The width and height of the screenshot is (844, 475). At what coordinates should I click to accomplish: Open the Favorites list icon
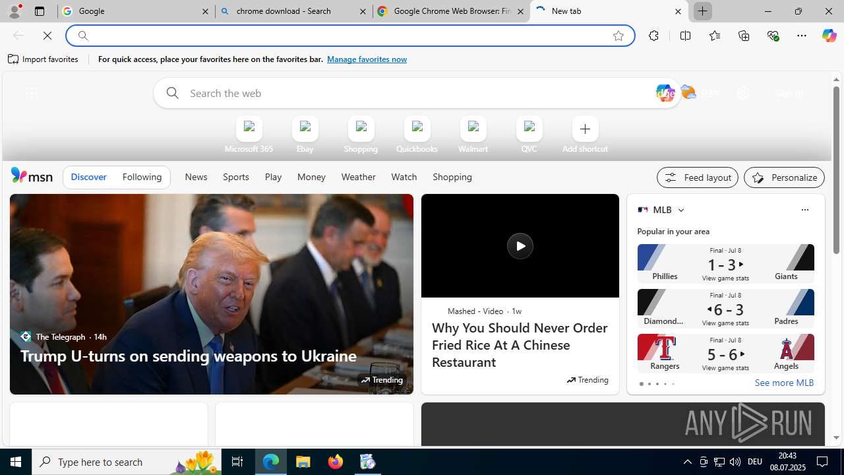tap(715, 36)
